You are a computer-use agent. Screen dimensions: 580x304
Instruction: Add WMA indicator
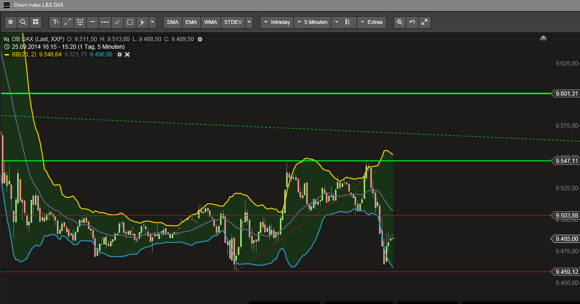[x=211, y=22]
